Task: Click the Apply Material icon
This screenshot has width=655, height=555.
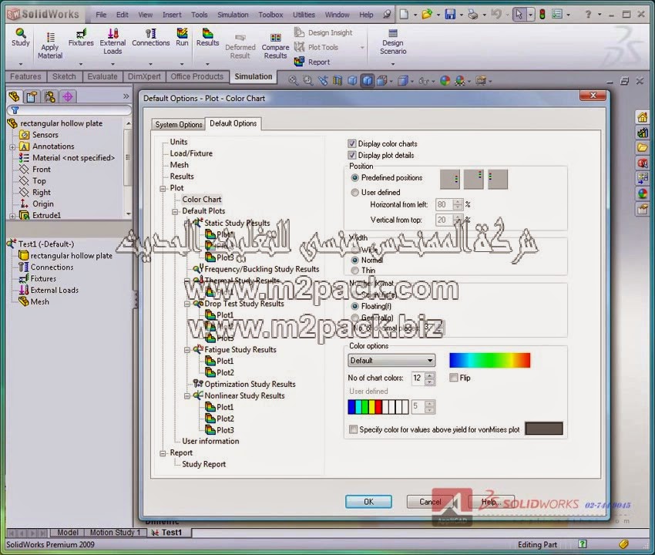Action: click(x=50, y=46)
